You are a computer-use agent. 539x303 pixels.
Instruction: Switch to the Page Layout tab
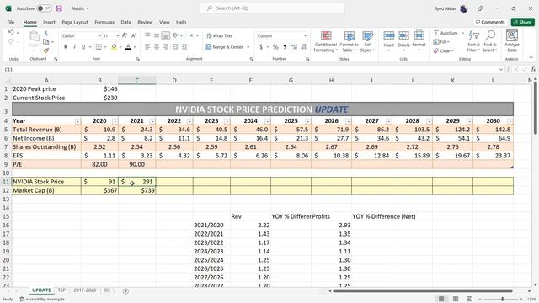click(x=75, y=22)
